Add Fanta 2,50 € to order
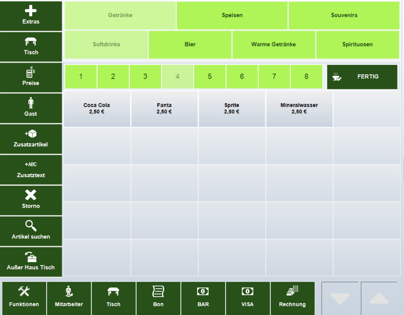404x315 pixels. pyautogui.click(x=164, y=109)
